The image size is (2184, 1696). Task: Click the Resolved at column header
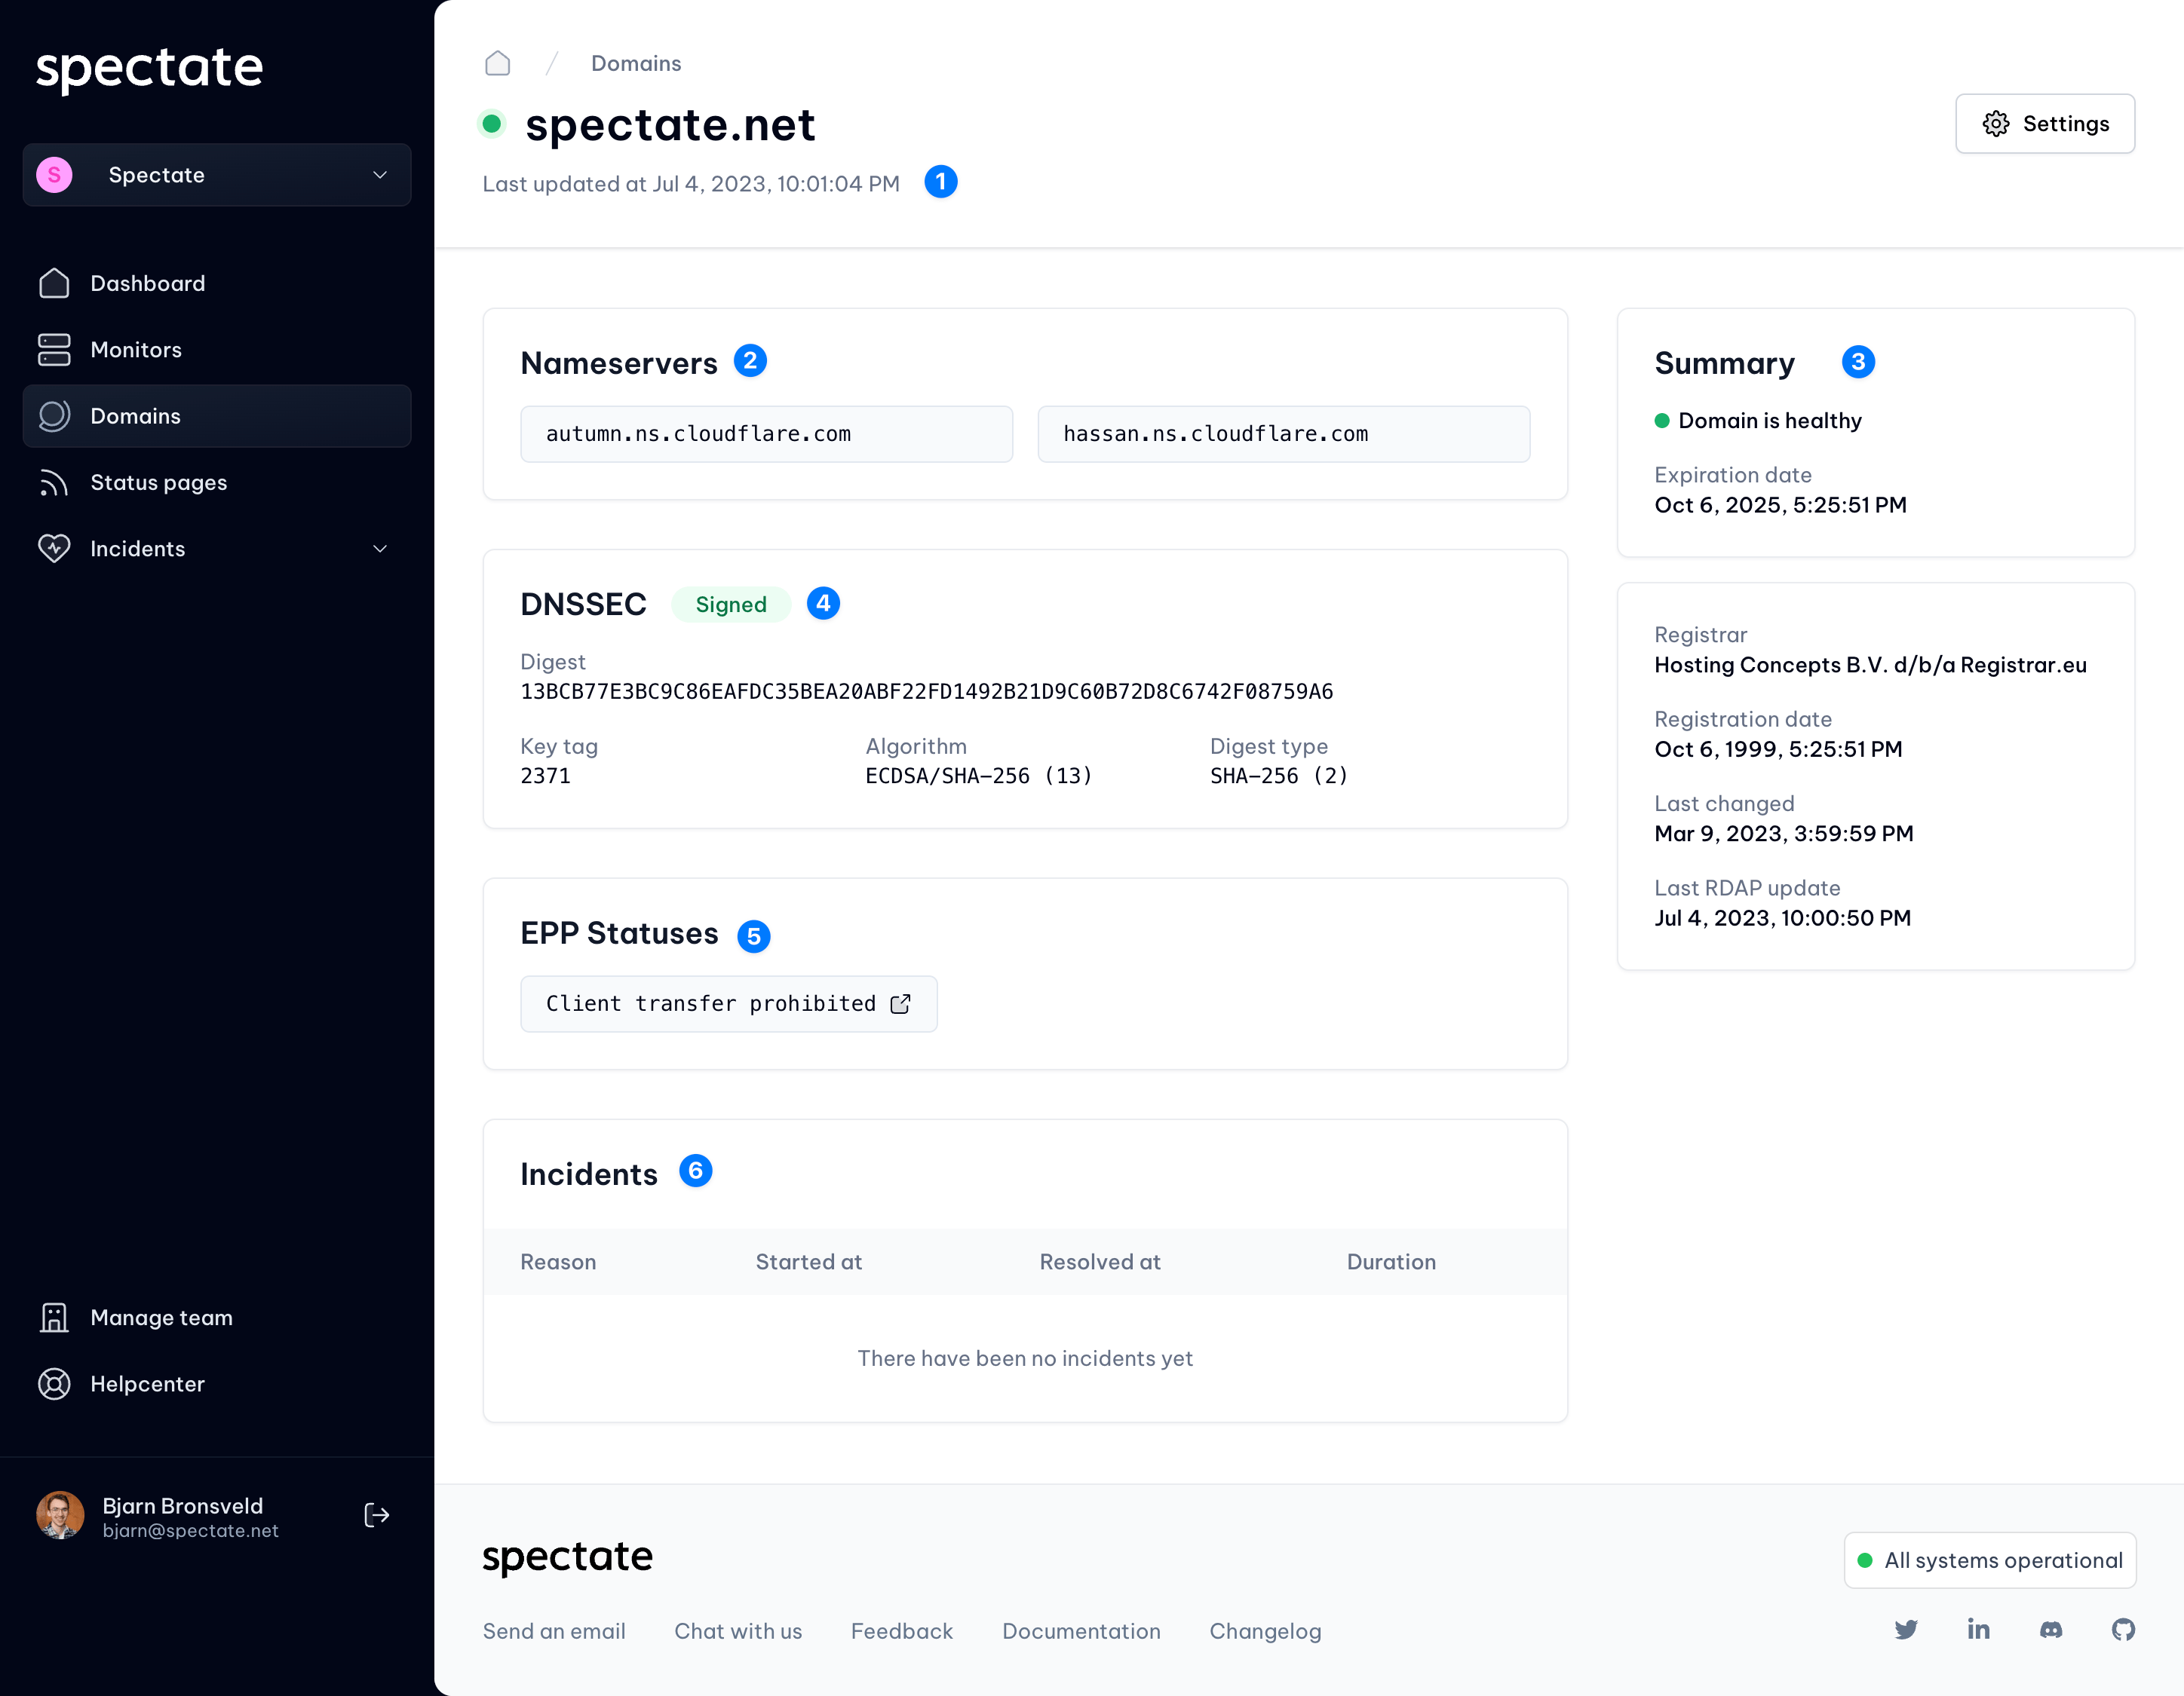tap(1100, 1263)
